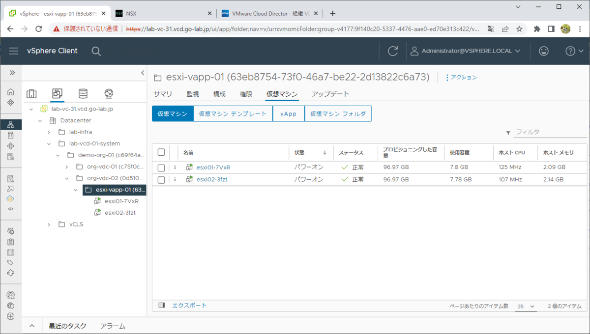This screenshot has width=590, height=334.
Task: Collapse the demo-org-01 folder node
Action: point(58,155)
